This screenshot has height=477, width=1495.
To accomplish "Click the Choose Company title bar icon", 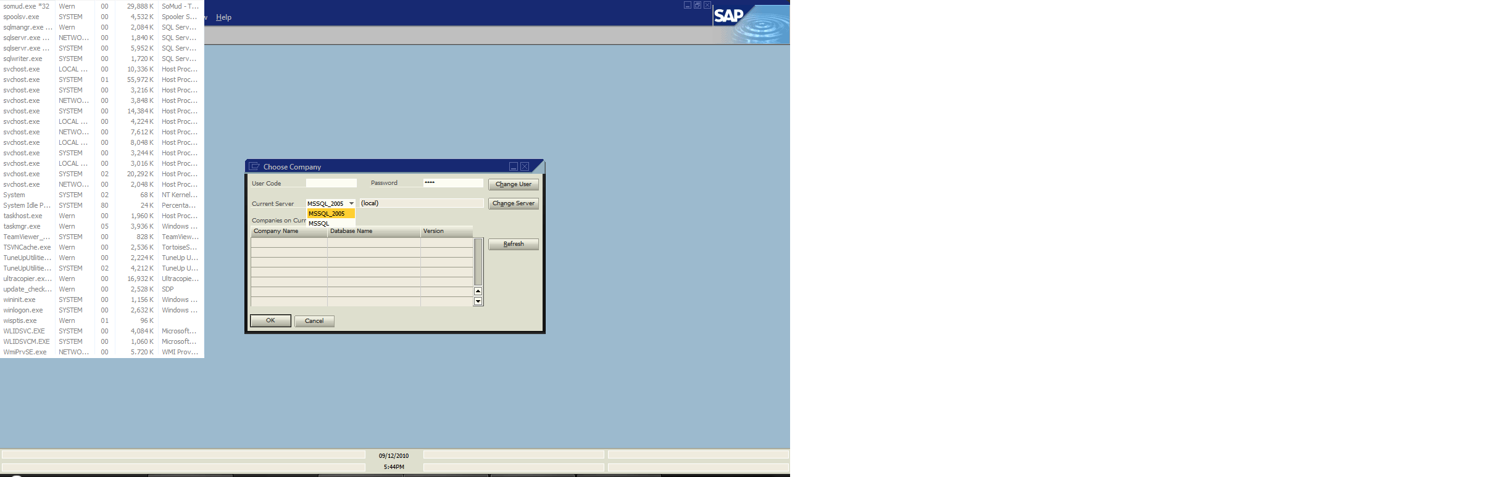I will (x=254, y=166).
